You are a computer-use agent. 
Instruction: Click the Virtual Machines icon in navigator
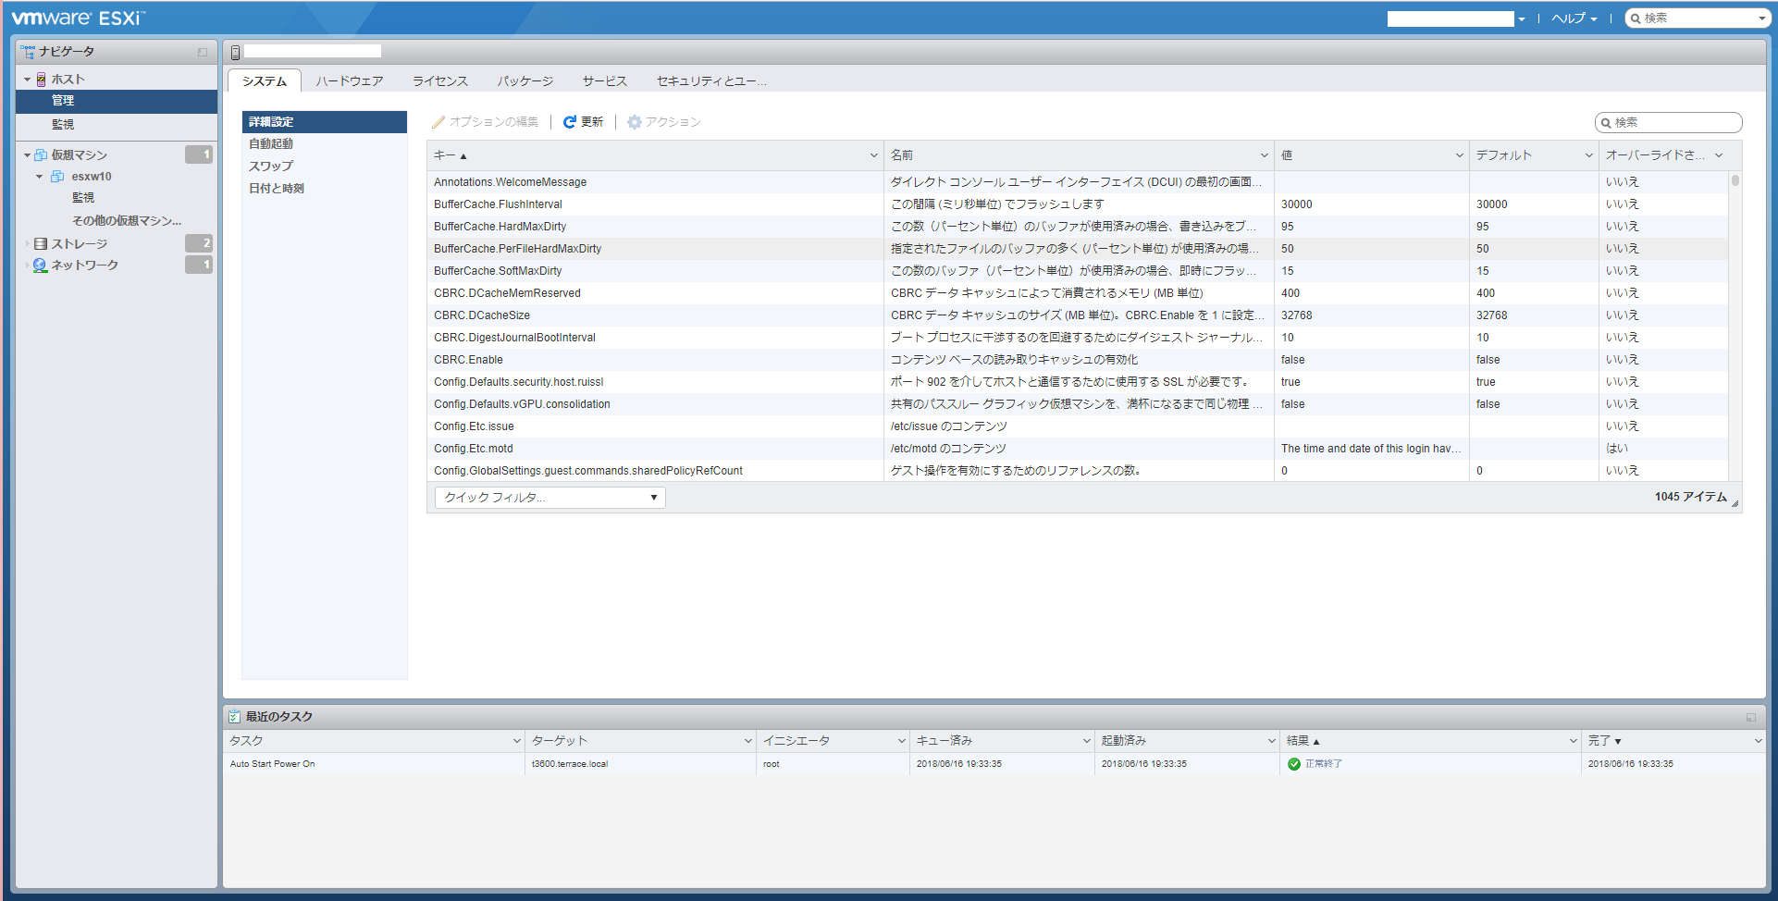pos(41,155)
